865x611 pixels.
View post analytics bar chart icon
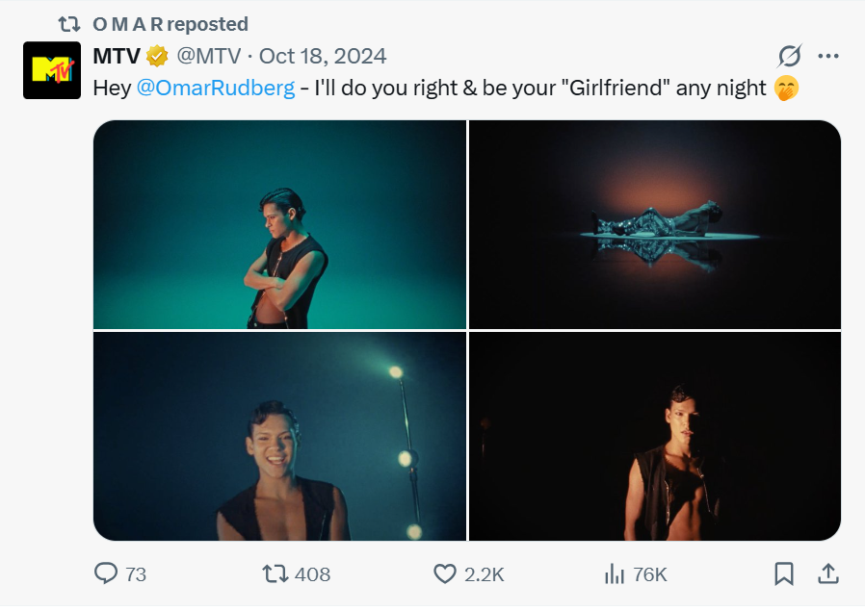[614, 574]
